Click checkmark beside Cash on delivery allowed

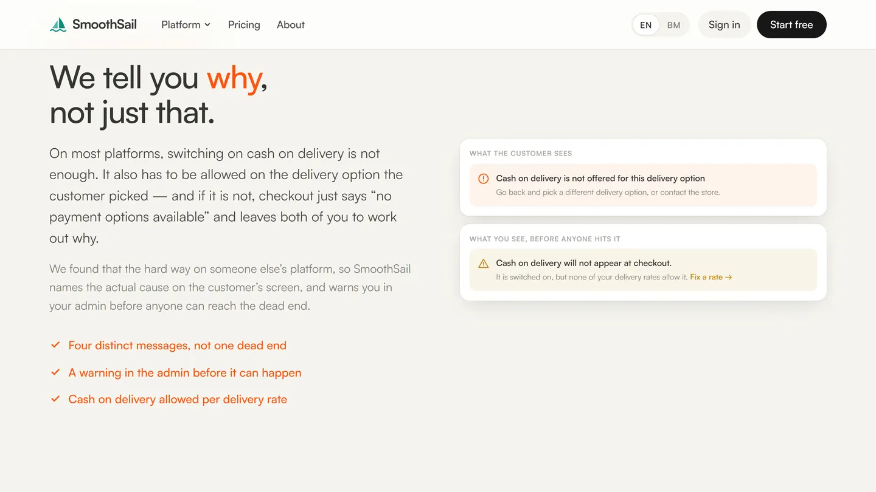point(55,399)
